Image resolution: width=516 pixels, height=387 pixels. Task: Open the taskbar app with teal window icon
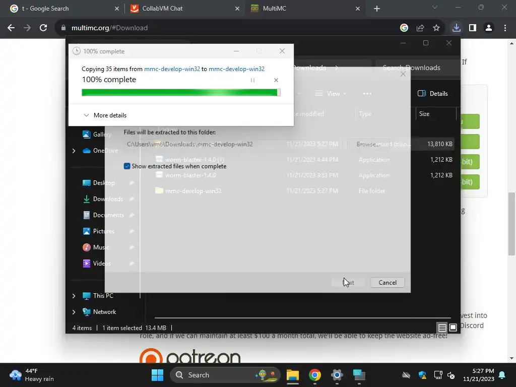(359, 375)
